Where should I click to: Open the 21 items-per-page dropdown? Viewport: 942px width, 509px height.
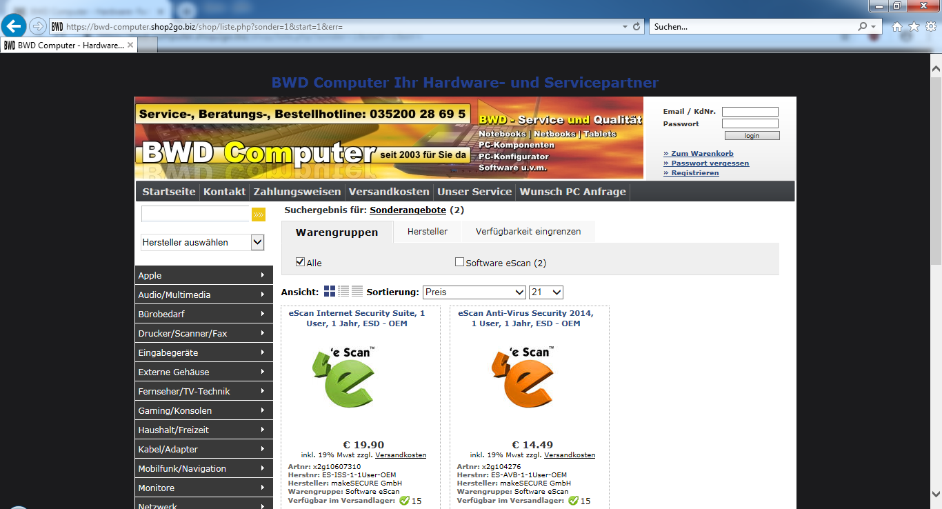coord(546,292)
